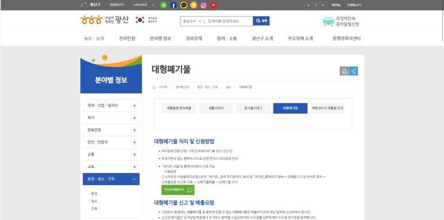Open the 주요정책 소개 main menu
This screenshot has height=220, width=444.
coord(300,39)
